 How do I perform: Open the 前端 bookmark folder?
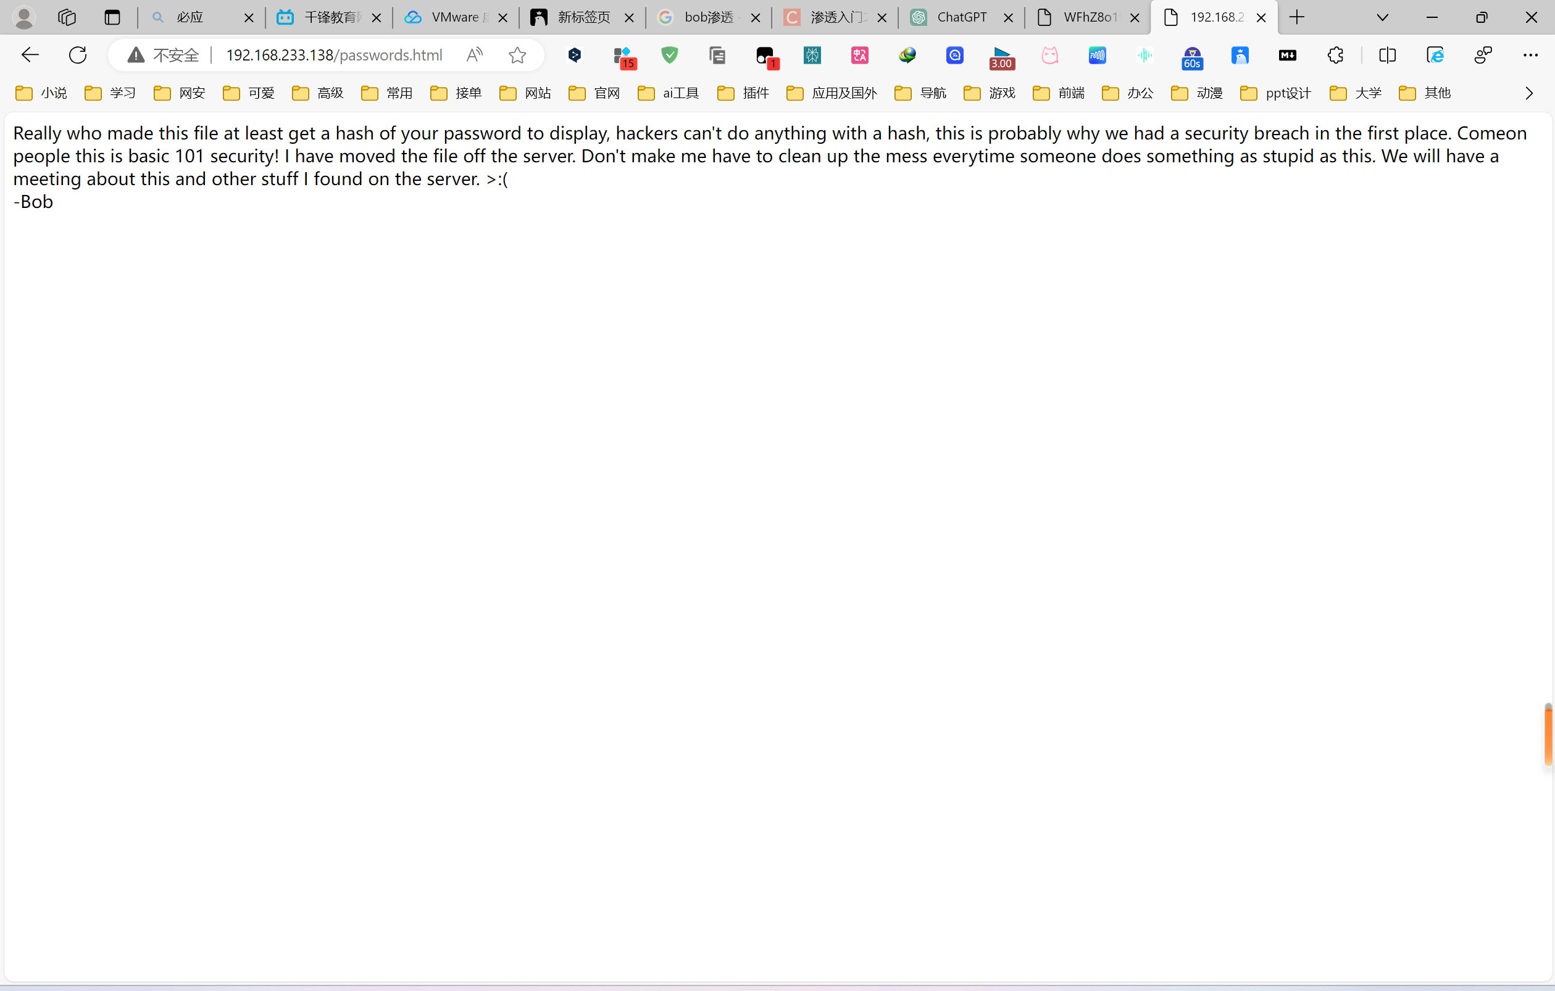click(1059, 93)
